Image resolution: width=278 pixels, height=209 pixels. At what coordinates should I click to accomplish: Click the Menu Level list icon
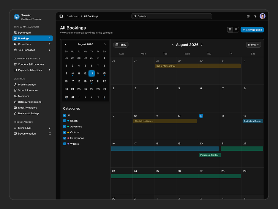(x=15, y=128)
